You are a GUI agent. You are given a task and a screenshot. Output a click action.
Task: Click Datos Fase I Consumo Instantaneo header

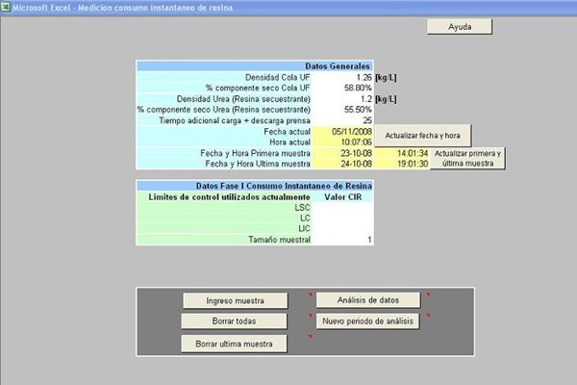click(255, 186)
